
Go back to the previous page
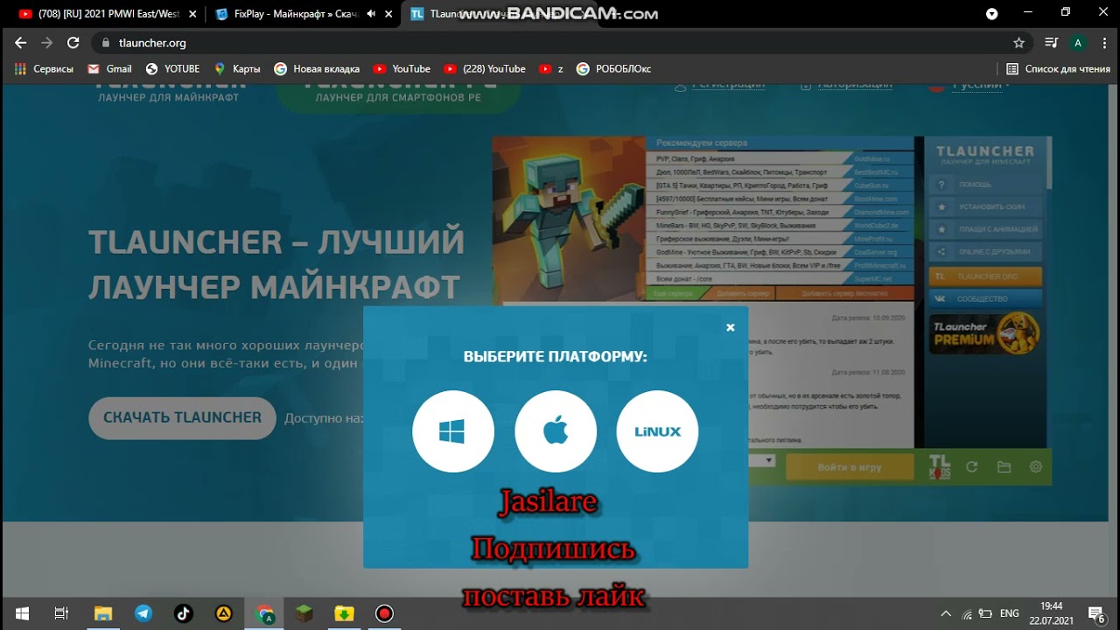coord(21,43)
